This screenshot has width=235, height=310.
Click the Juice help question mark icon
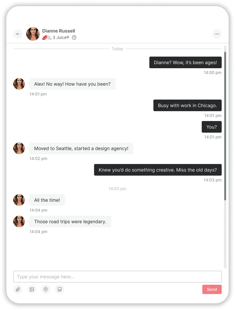pyautogui.click(x=74, y=37)
